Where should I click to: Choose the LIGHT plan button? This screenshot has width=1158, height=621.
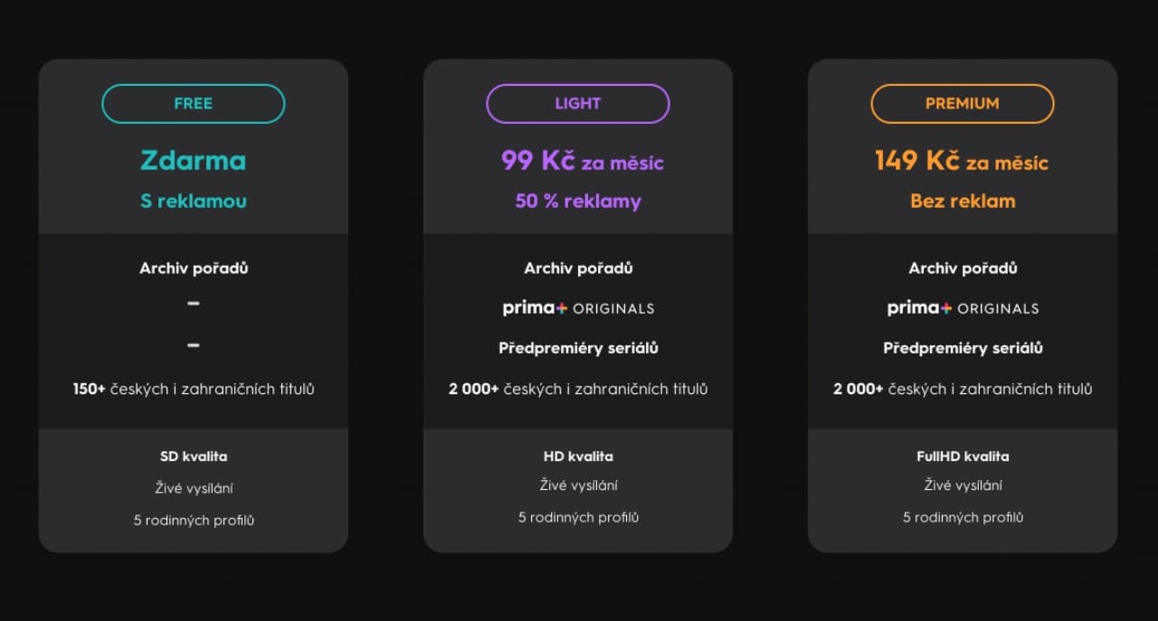pyautogui.click(x=577, y=104)
